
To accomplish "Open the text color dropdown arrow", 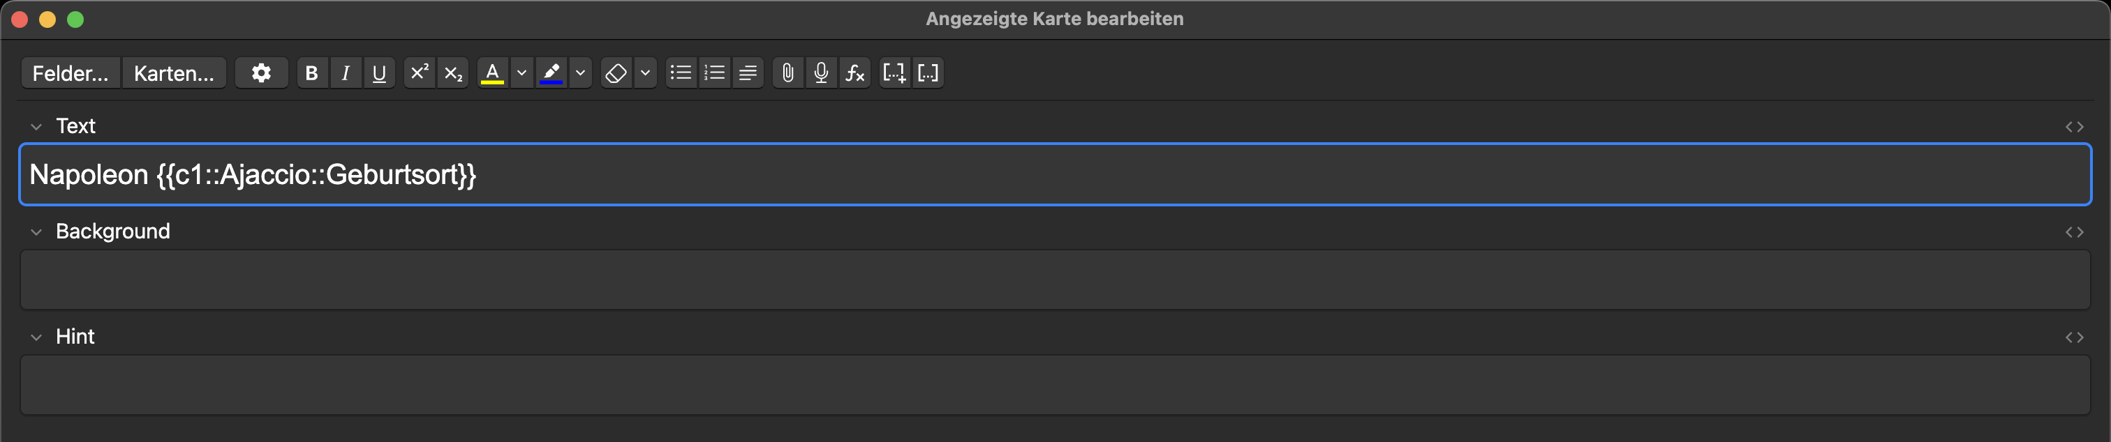I will pos(521,73).
